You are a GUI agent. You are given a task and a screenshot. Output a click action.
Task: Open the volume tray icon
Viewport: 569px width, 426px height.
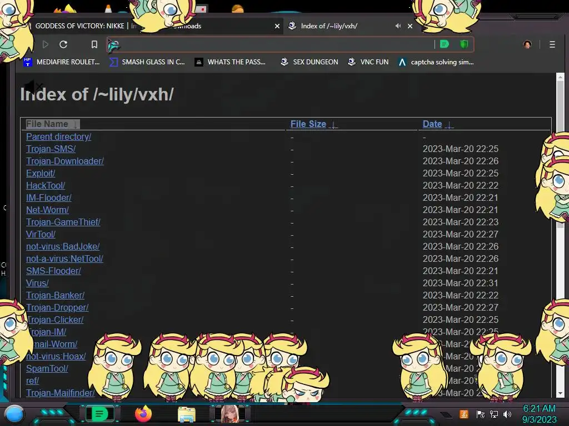[507, 414]
